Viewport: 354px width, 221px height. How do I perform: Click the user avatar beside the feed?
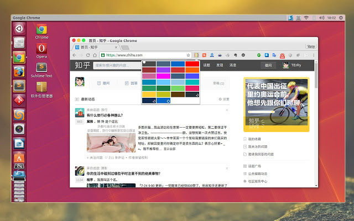(80, 82)
